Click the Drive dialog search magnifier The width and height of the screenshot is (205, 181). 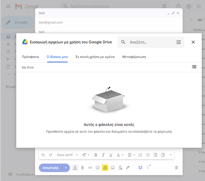click(x=123, y=42)
